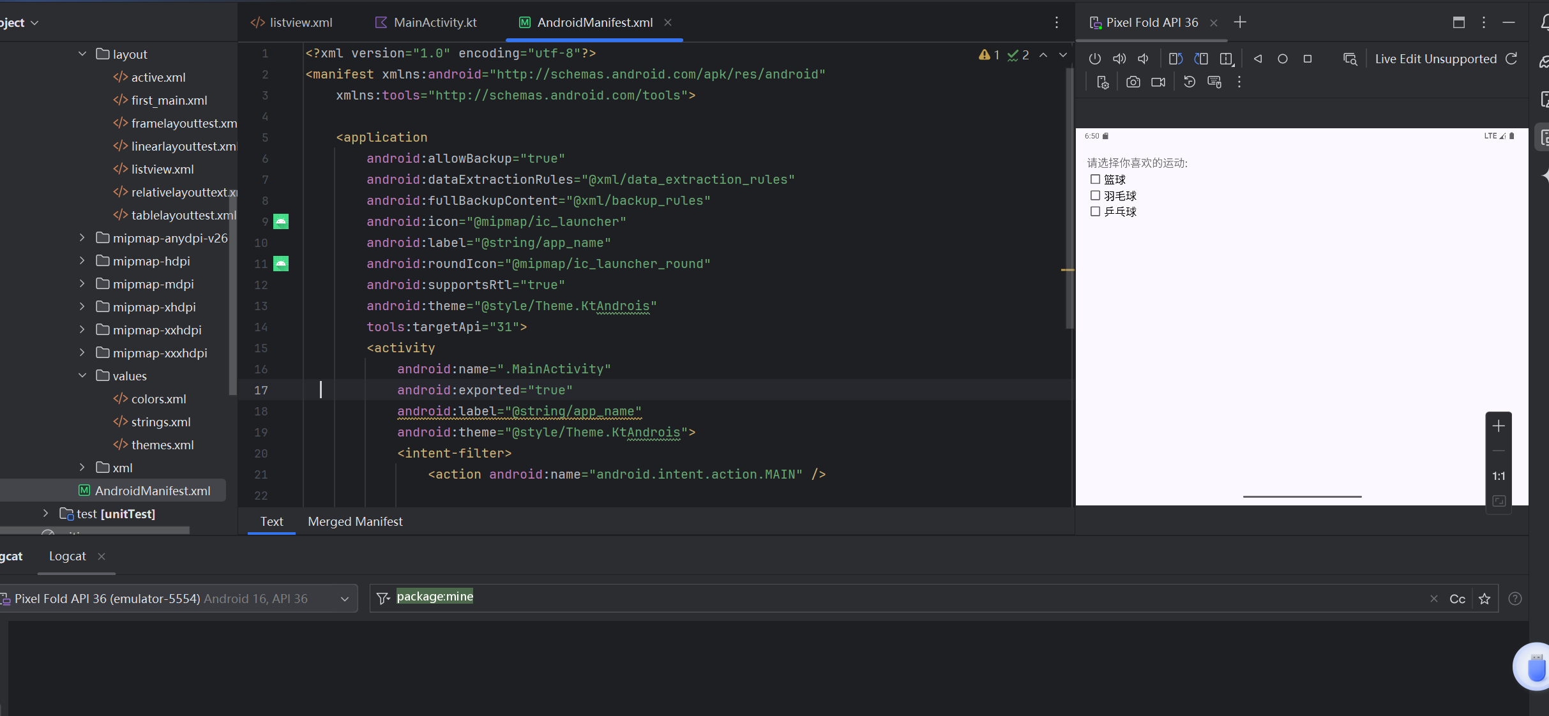This screenshot has height=716, width=1549.
Task: Check the 乒乓球 checkbox in emulator
Action: [1095, 211]
